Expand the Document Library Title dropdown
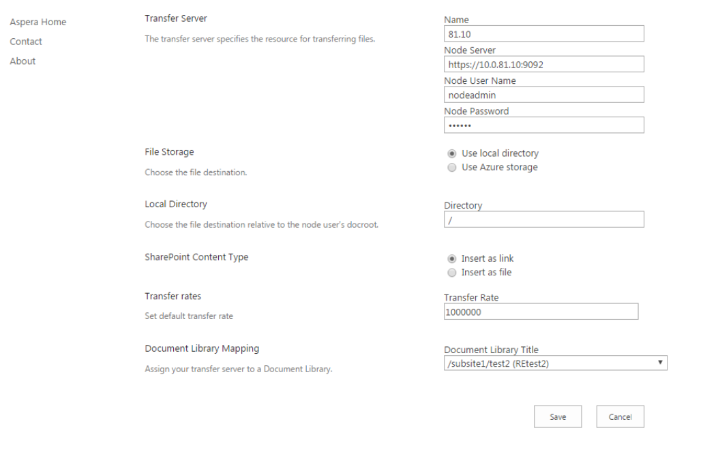 tap(555, 363)
